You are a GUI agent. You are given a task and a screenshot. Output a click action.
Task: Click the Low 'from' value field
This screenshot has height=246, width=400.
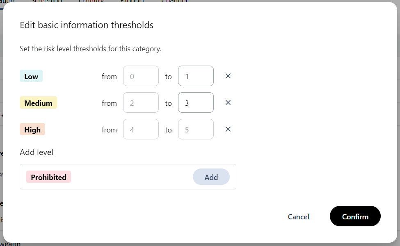pos(141,76)
